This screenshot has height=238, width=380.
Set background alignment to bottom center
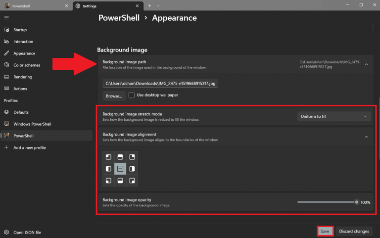(x=120, y=181)
